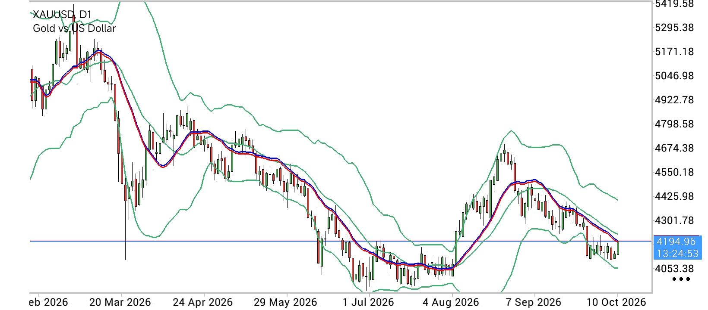
Task: Tap the XAUUSD, D1 symbol label
Action: click(x=62, y=15)
